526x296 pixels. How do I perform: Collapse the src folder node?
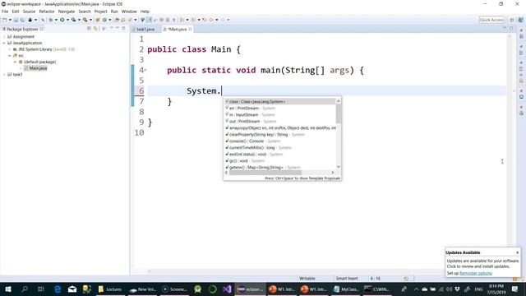tap(9, 56)
